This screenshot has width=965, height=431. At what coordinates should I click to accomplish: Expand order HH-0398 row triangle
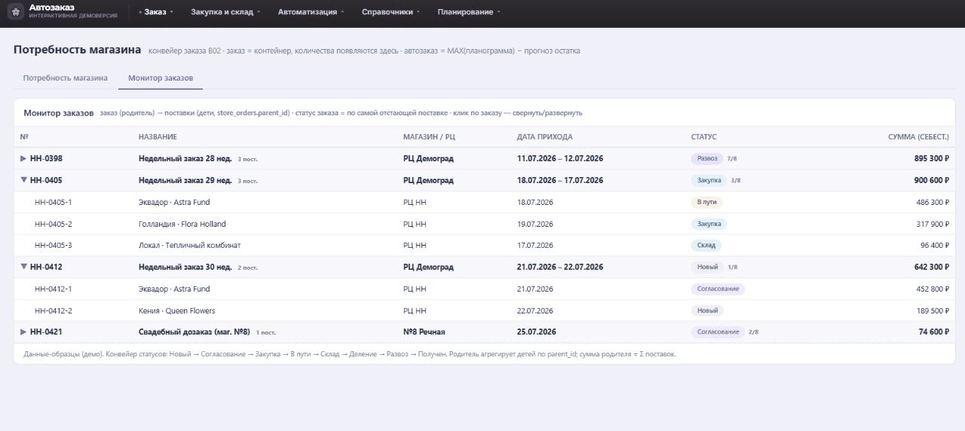coord(23,159)
